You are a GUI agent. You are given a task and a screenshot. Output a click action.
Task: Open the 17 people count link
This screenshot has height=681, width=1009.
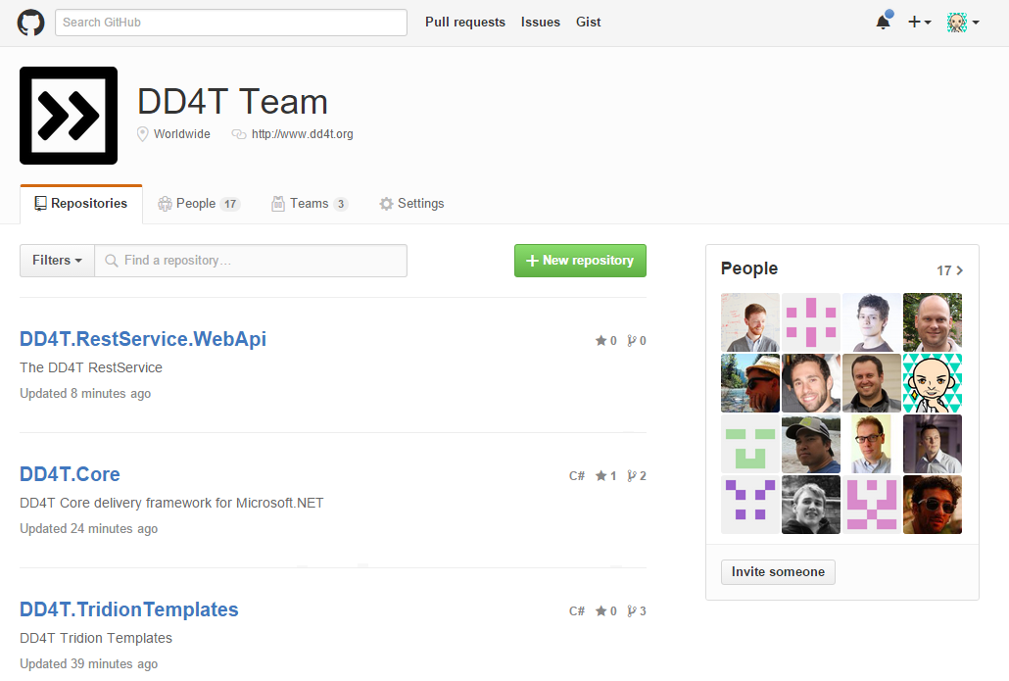(950, 270)
